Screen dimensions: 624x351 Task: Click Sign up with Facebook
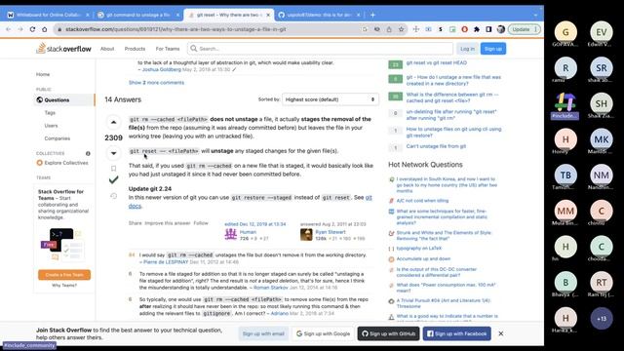point(457,333)
